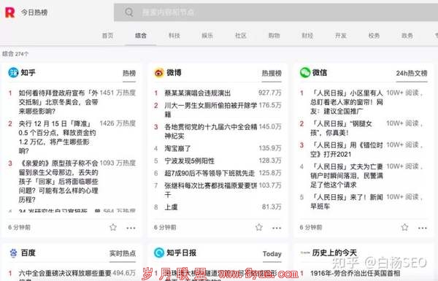Switch to the 科技 tab
Image resolution: width=438 pixels, height=281 pixels.
[174, 36]
